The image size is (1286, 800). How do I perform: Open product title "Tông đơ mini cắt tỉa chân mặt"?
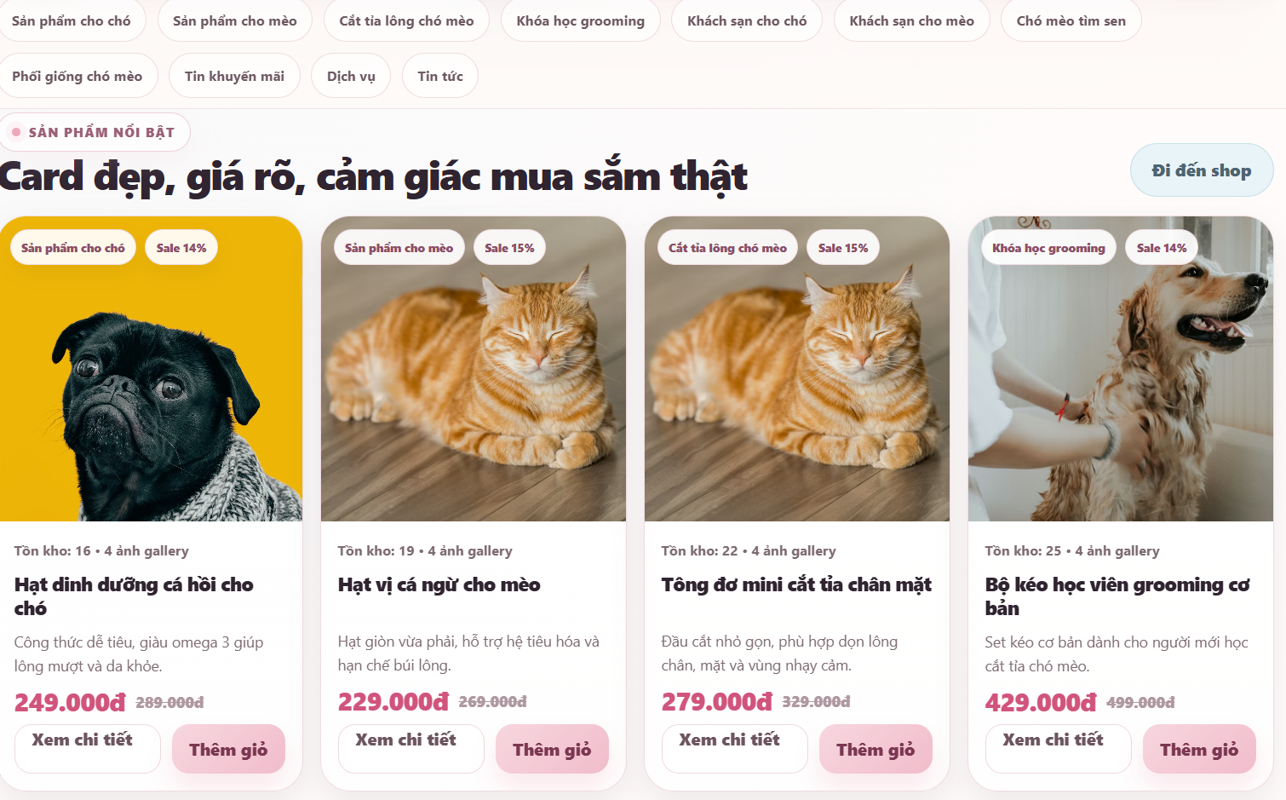796,584
